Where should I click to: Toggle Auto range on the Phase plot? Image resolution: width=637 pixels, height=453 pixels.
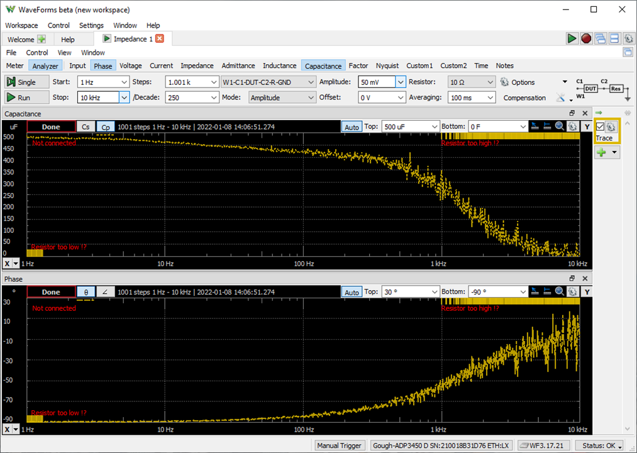(x=352, y=292)
